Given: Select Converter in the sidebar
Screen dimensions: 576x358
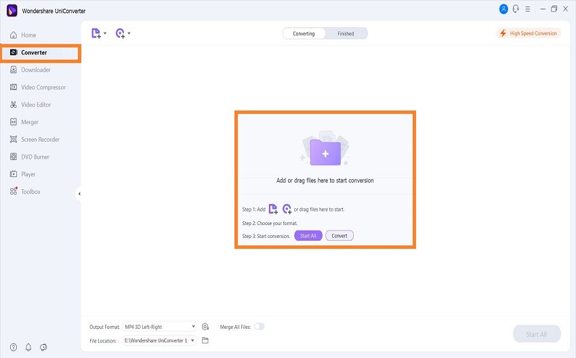Looking at the screenshot, I should (41, 53).
